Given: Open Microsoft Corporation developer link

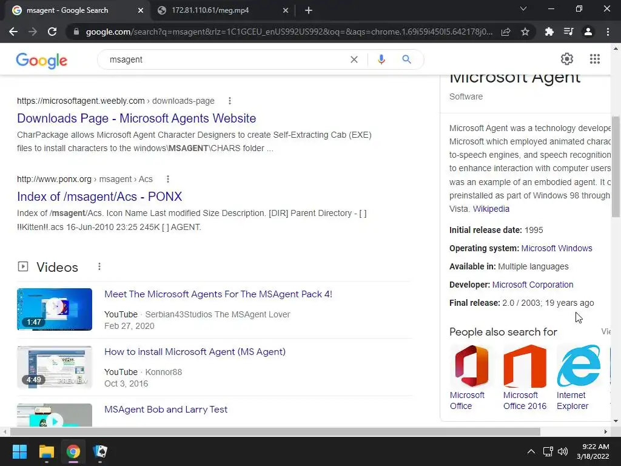Looking at the screenshot, I should pyautogui.click(x=532, y=285).
